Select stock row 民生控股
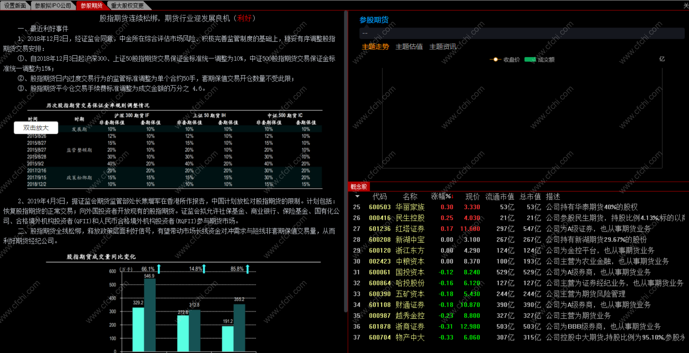Viewport: 689px width, 353px height. (519, 218)
